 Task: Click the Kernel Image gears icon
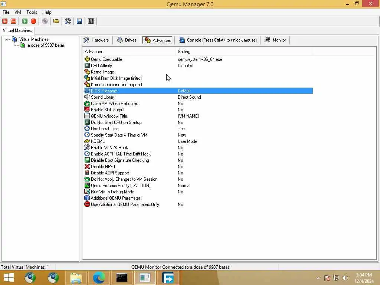point(87,72)
